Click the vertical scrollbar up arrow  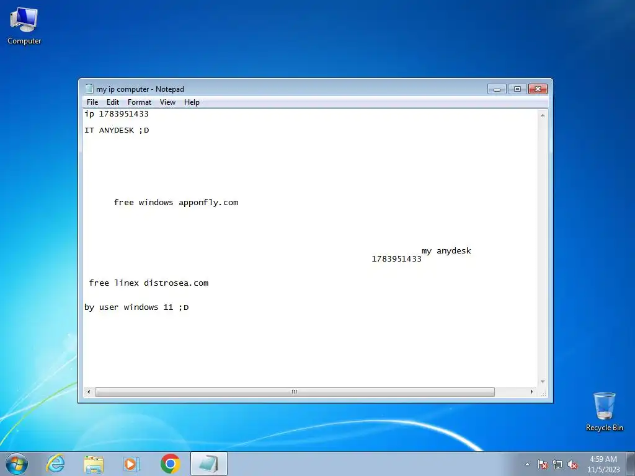[x=543, y=115]
